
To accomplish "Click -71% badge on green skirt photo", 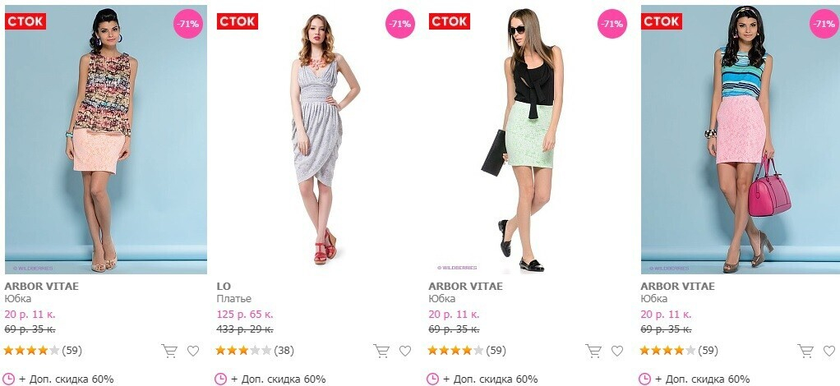I will (x=612, y=24).
